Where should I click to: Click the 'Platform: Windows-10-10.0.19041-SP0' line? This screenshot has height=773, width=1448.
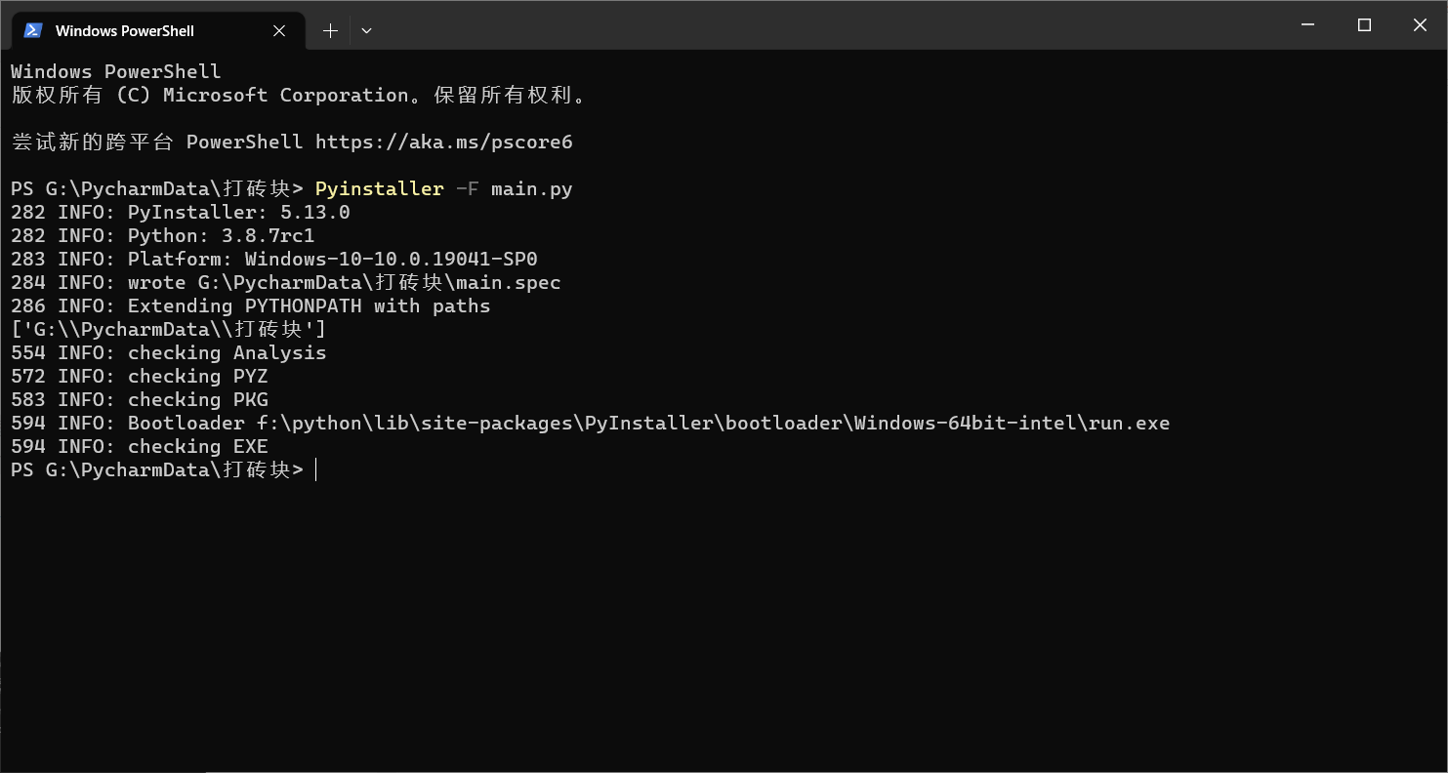274,259
